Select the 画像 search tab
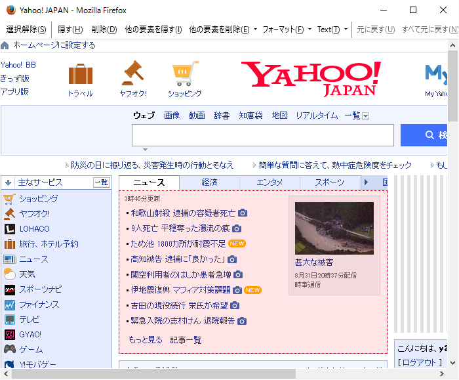The width and height of the screenshot is (459, 380). [172, 116]
